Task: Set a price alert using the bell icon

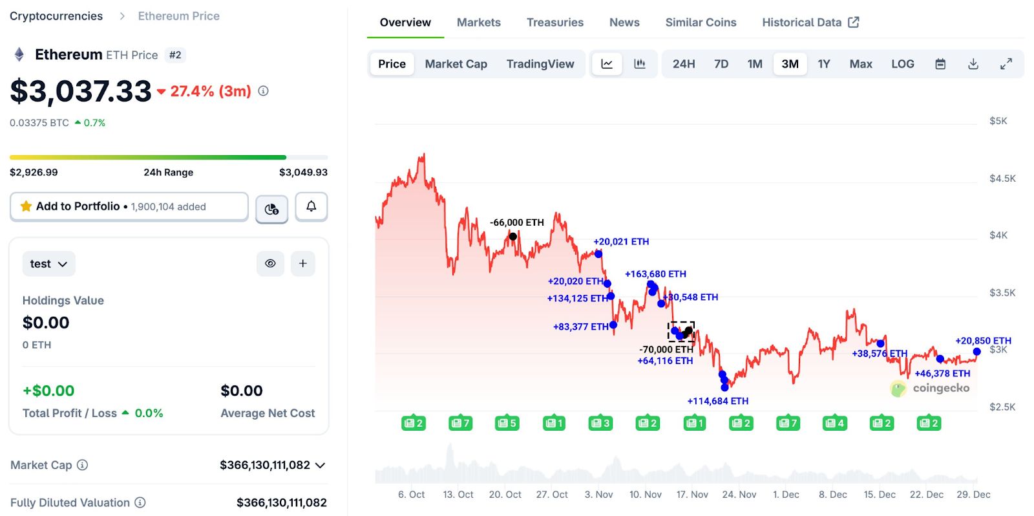Action: tap(311, 207)
